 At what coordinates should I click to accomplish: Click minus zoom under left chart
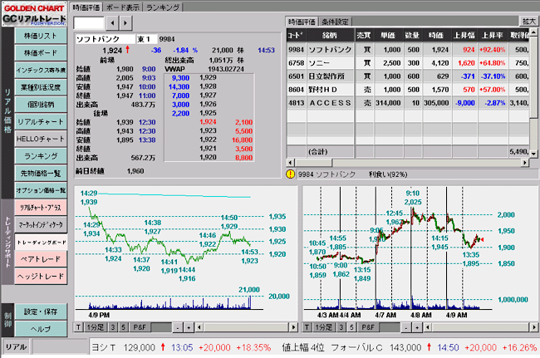(177, 327)
